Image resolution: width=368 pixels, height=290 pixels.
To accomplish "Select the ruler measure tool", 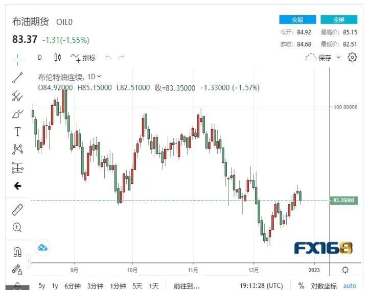I will pos(17,210).
